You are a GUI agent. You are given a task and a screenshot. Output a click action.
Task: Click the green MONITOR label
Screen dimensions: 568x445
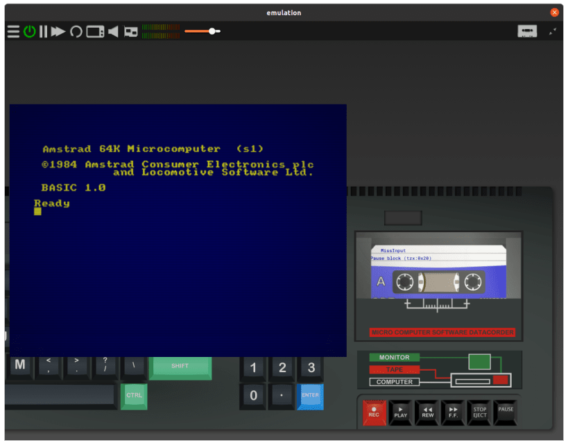pos(394,358)
